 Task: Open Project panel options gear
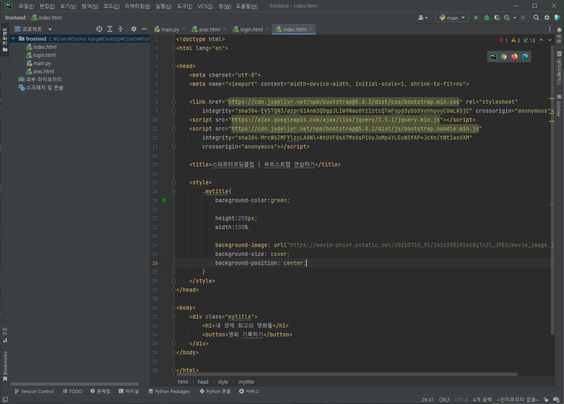pos(134,29)
